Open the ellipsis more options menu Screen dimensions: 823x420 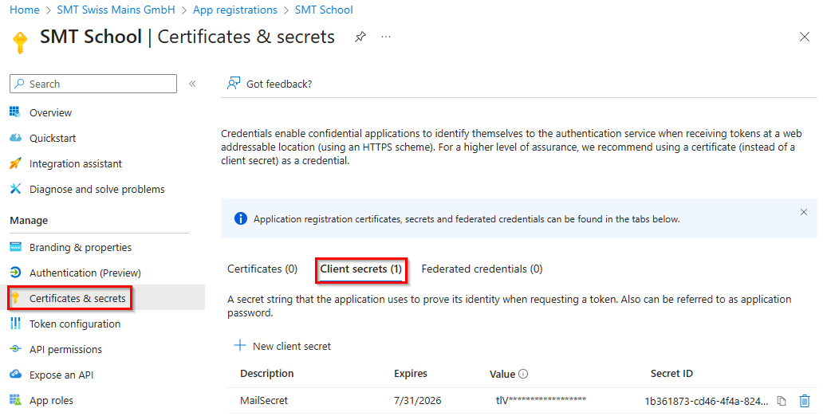coord(386,37)
